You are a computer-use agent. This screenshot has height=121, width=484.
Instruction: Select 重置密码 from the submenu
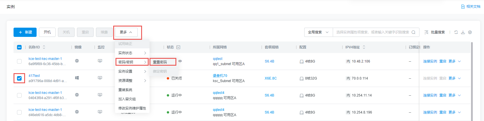pyautogui.click(x=160, y=62)
